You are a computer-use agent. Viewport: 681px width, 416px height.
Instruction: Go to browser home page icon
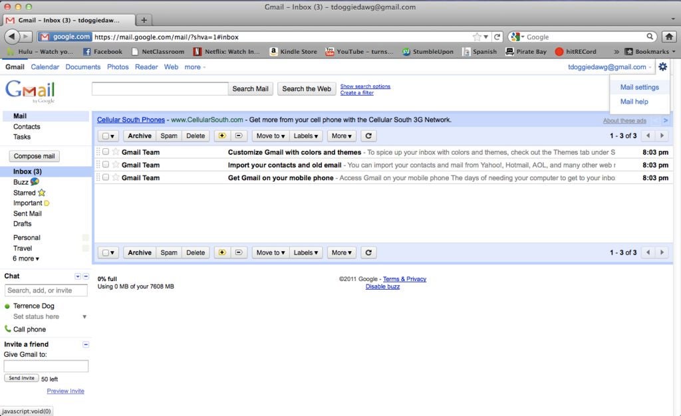669,37
